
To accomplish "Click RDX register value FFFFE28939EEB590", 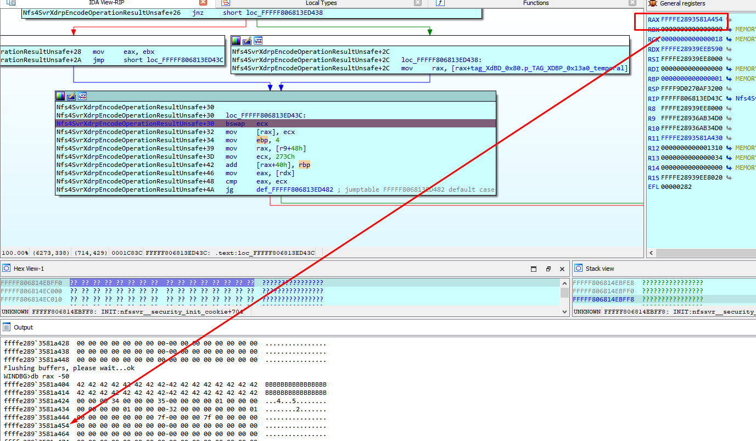I will pos(692,49).
